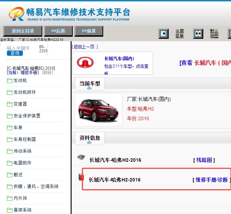Click the Great Wall red logo
The image size is (231, 214).
(x=85, y=62)
